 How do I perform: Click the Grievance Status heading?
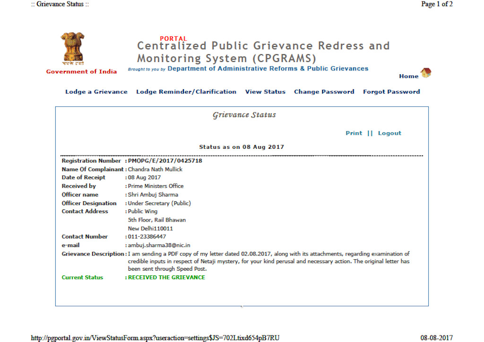[x=244, y=115]
